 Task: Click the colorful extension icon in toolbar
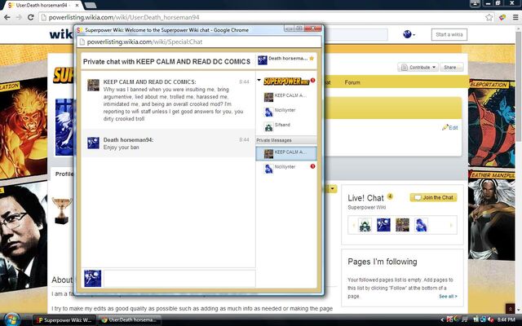[x=502, y=17]
